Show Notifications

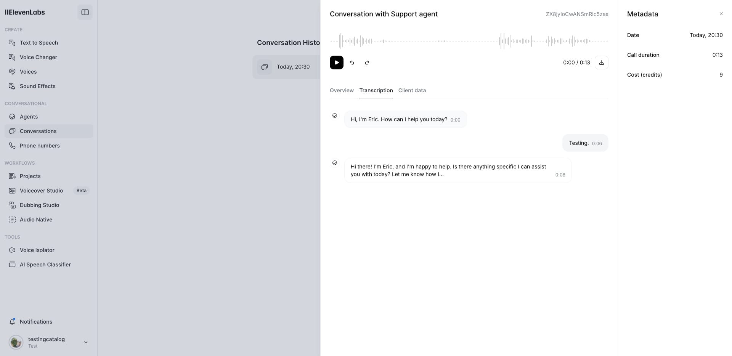point(49,322)
